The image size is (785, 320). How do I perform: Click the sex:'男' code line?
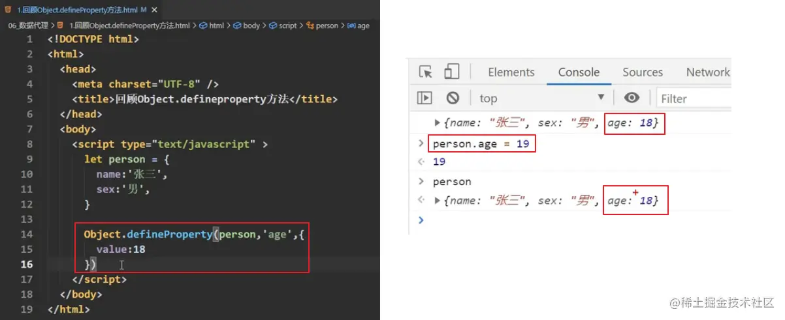click(x=123, y=189)
